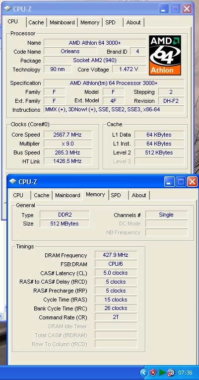Image resolution: width=199 pixels, height=380 pixels.
Task: Click the Specification field text
Action: 114,83
